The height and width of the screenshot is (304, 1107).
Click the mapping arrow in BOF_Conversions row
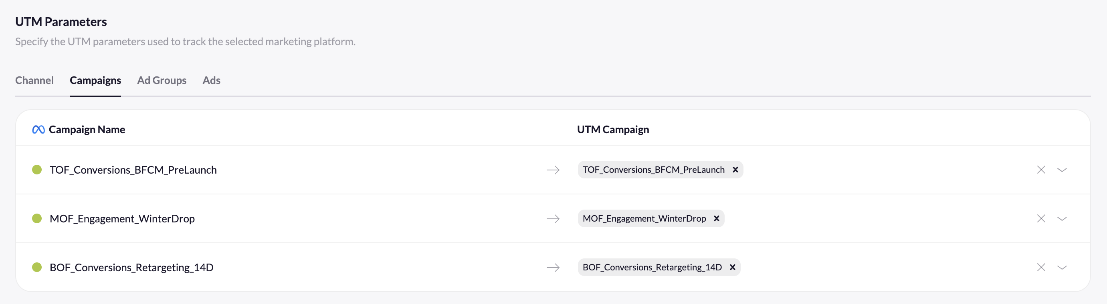point(553,268)
